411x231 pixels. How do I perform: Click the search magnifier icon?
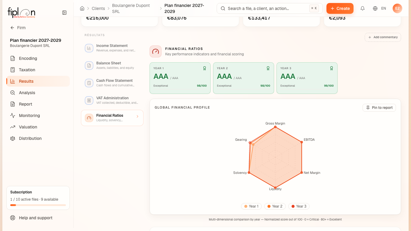click(x=223, y=8)
